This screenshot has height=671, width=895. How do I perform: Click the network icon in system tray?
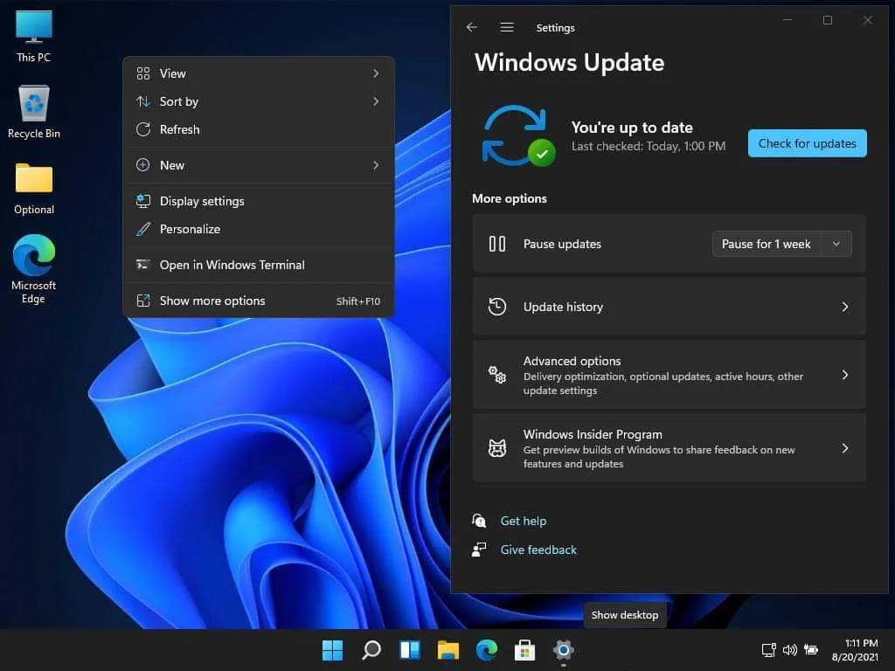pyautogui.click(x=768, y=650)
